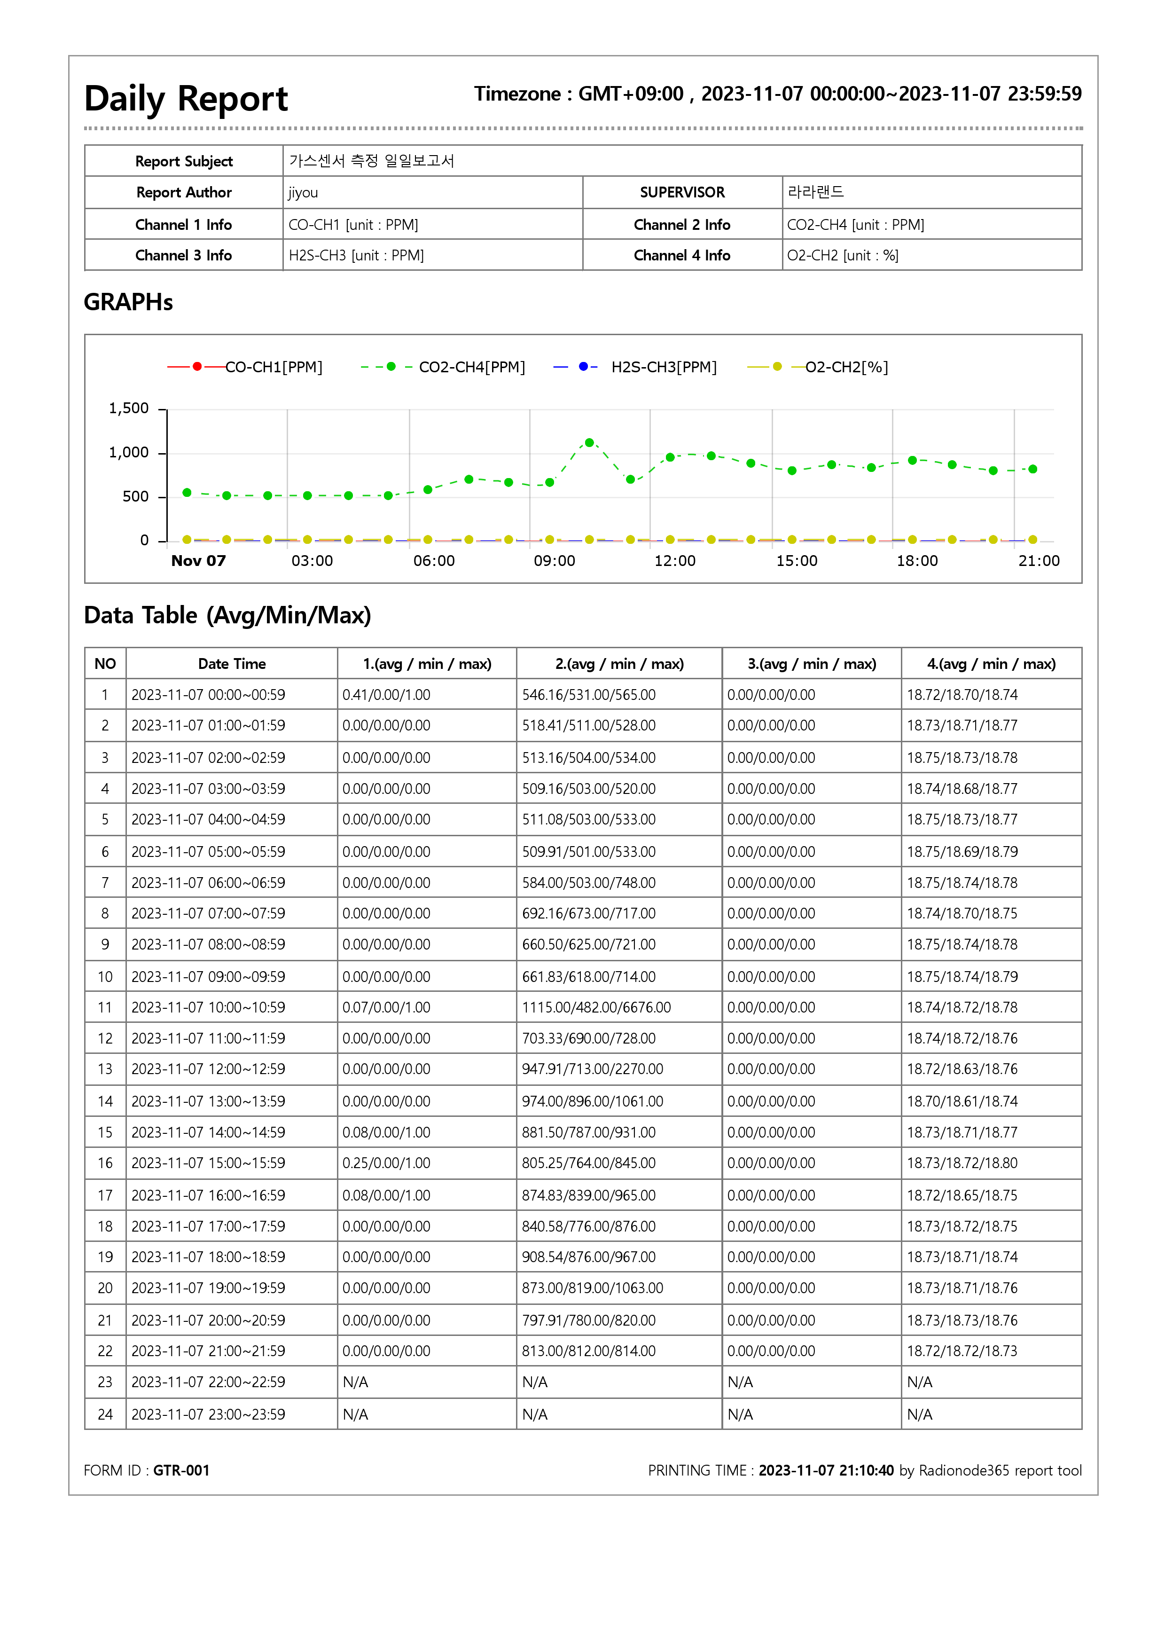Click the 'Nov 07' x-axis label
1165x1649 pixels.
click(x=198, y=561)
